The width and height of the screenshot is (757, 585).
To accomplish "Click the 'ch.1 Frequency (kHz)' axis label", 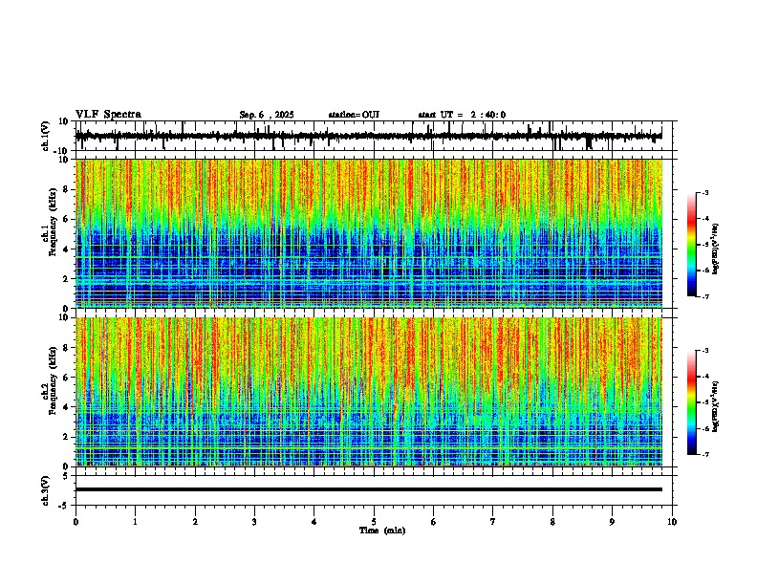I will tap(51, 221).
